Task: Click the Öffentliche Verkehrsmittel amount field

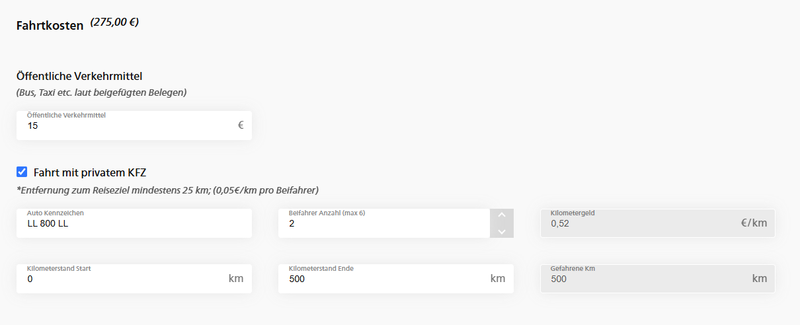Action: click(x=126, y=126)
